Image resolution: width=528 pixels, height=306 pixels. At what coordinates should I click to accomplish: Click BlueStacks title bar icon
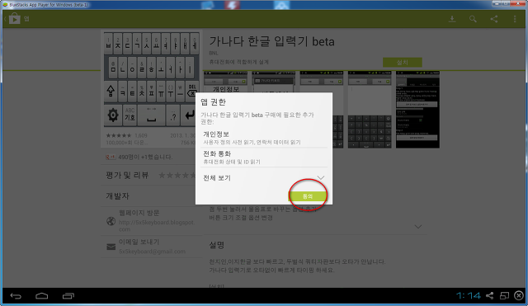[5, 4]
